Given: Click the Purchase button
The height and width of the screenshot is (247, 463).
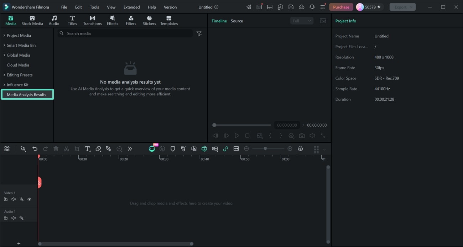Looking at the screenshot, I should [341, 7].
